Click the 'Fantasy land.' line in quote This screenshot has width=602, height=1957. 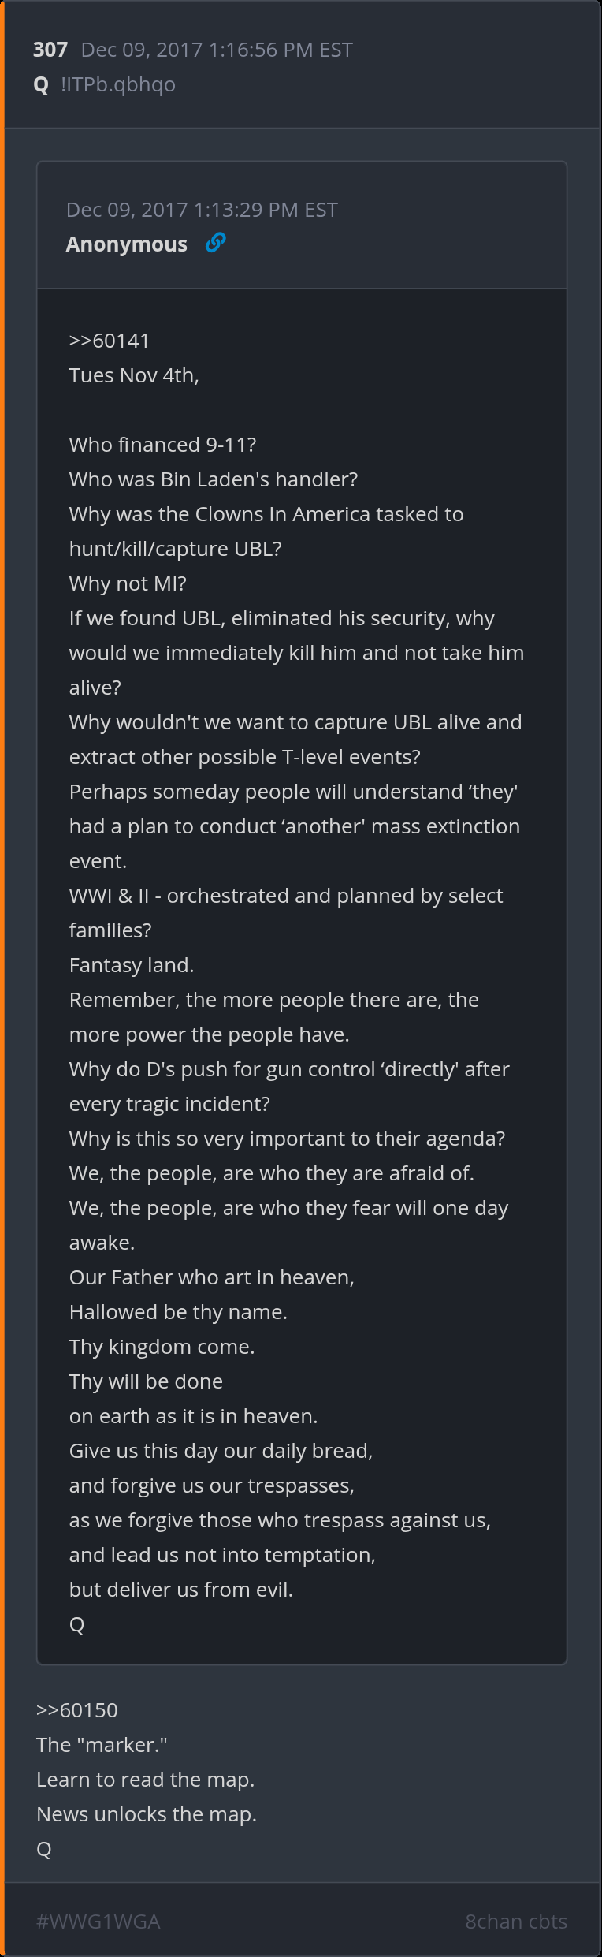132,965
